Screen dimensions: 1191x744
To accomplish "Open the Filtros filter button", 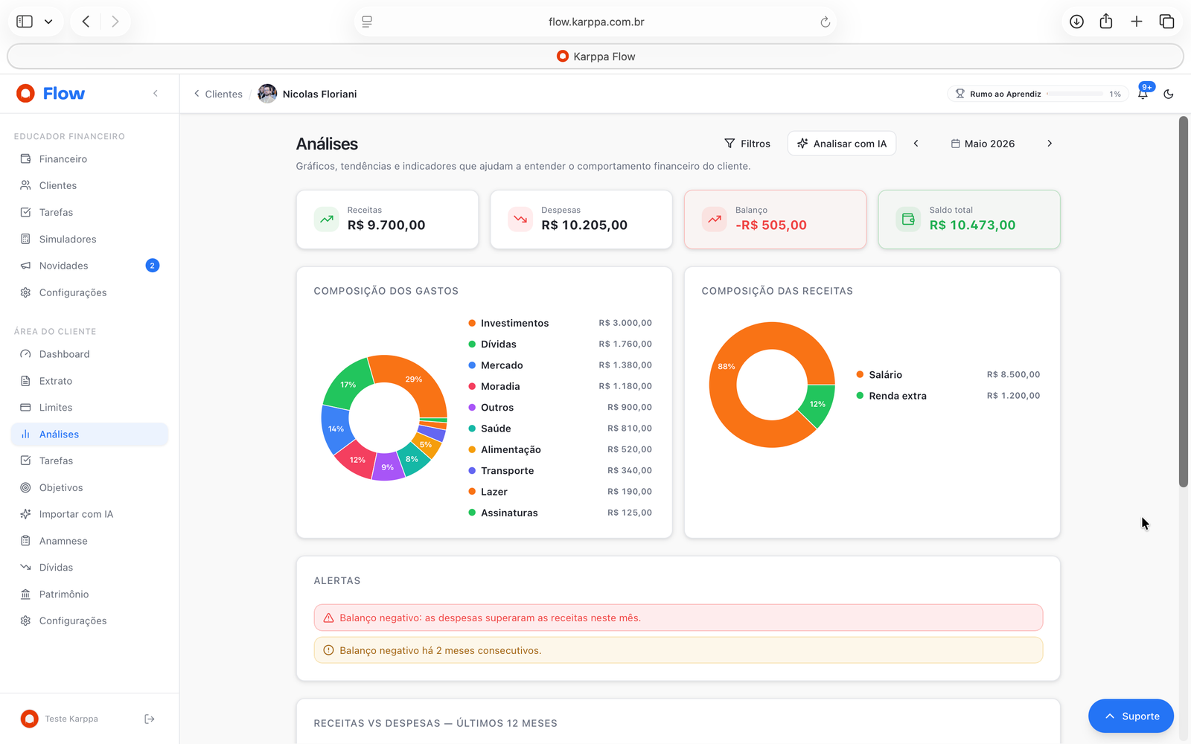I will click(747, 144).
